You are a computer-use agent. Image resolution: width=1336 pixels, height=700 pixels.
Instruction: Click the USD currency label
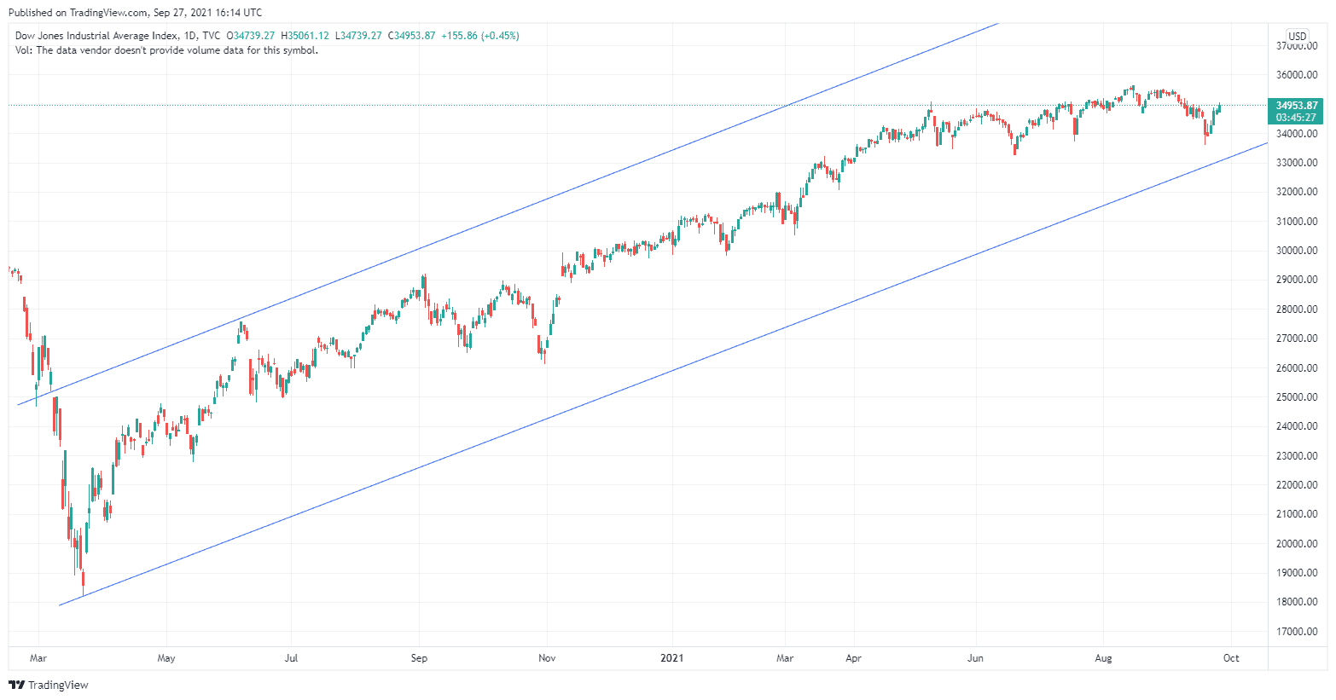[x=1297, y=37]
